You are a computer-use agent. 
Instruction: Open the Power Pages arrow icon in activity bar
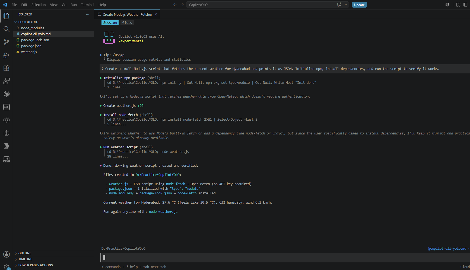[x=7, y=146]
